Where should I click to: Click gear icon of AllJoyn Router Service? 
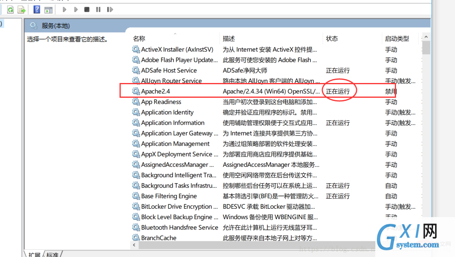tap(136, 81)
